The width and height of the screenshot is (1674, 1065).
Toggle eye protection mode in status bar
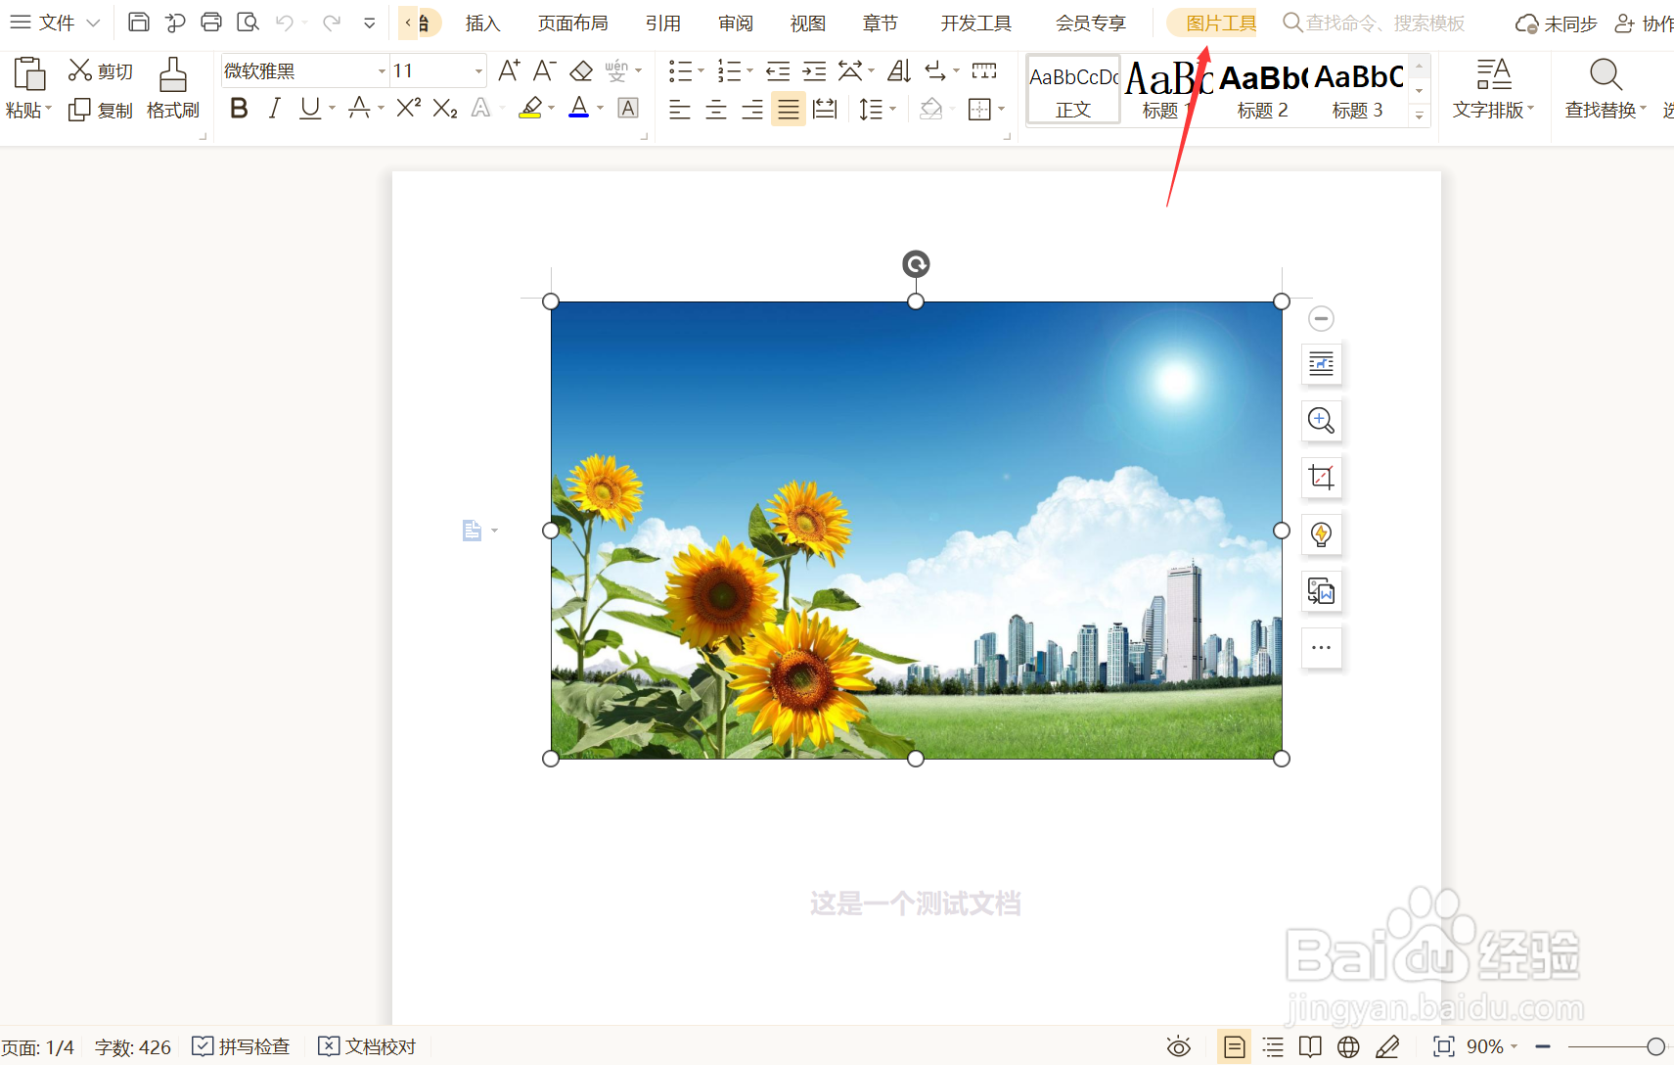point(1179,1046)
